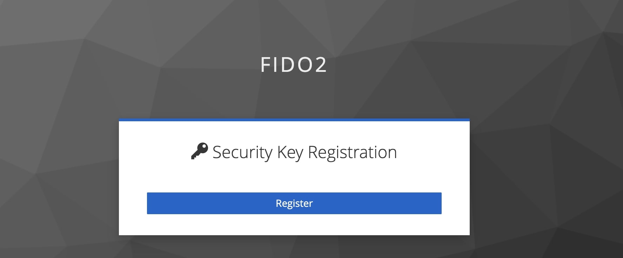Hit Register to enroll a security key
Image resolution: width=623 pixels, height=258 pixels.
[294, 203]
